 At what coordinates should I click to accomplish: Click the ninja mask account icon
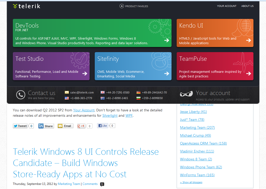pyautogui.click(x=186, y=93)
